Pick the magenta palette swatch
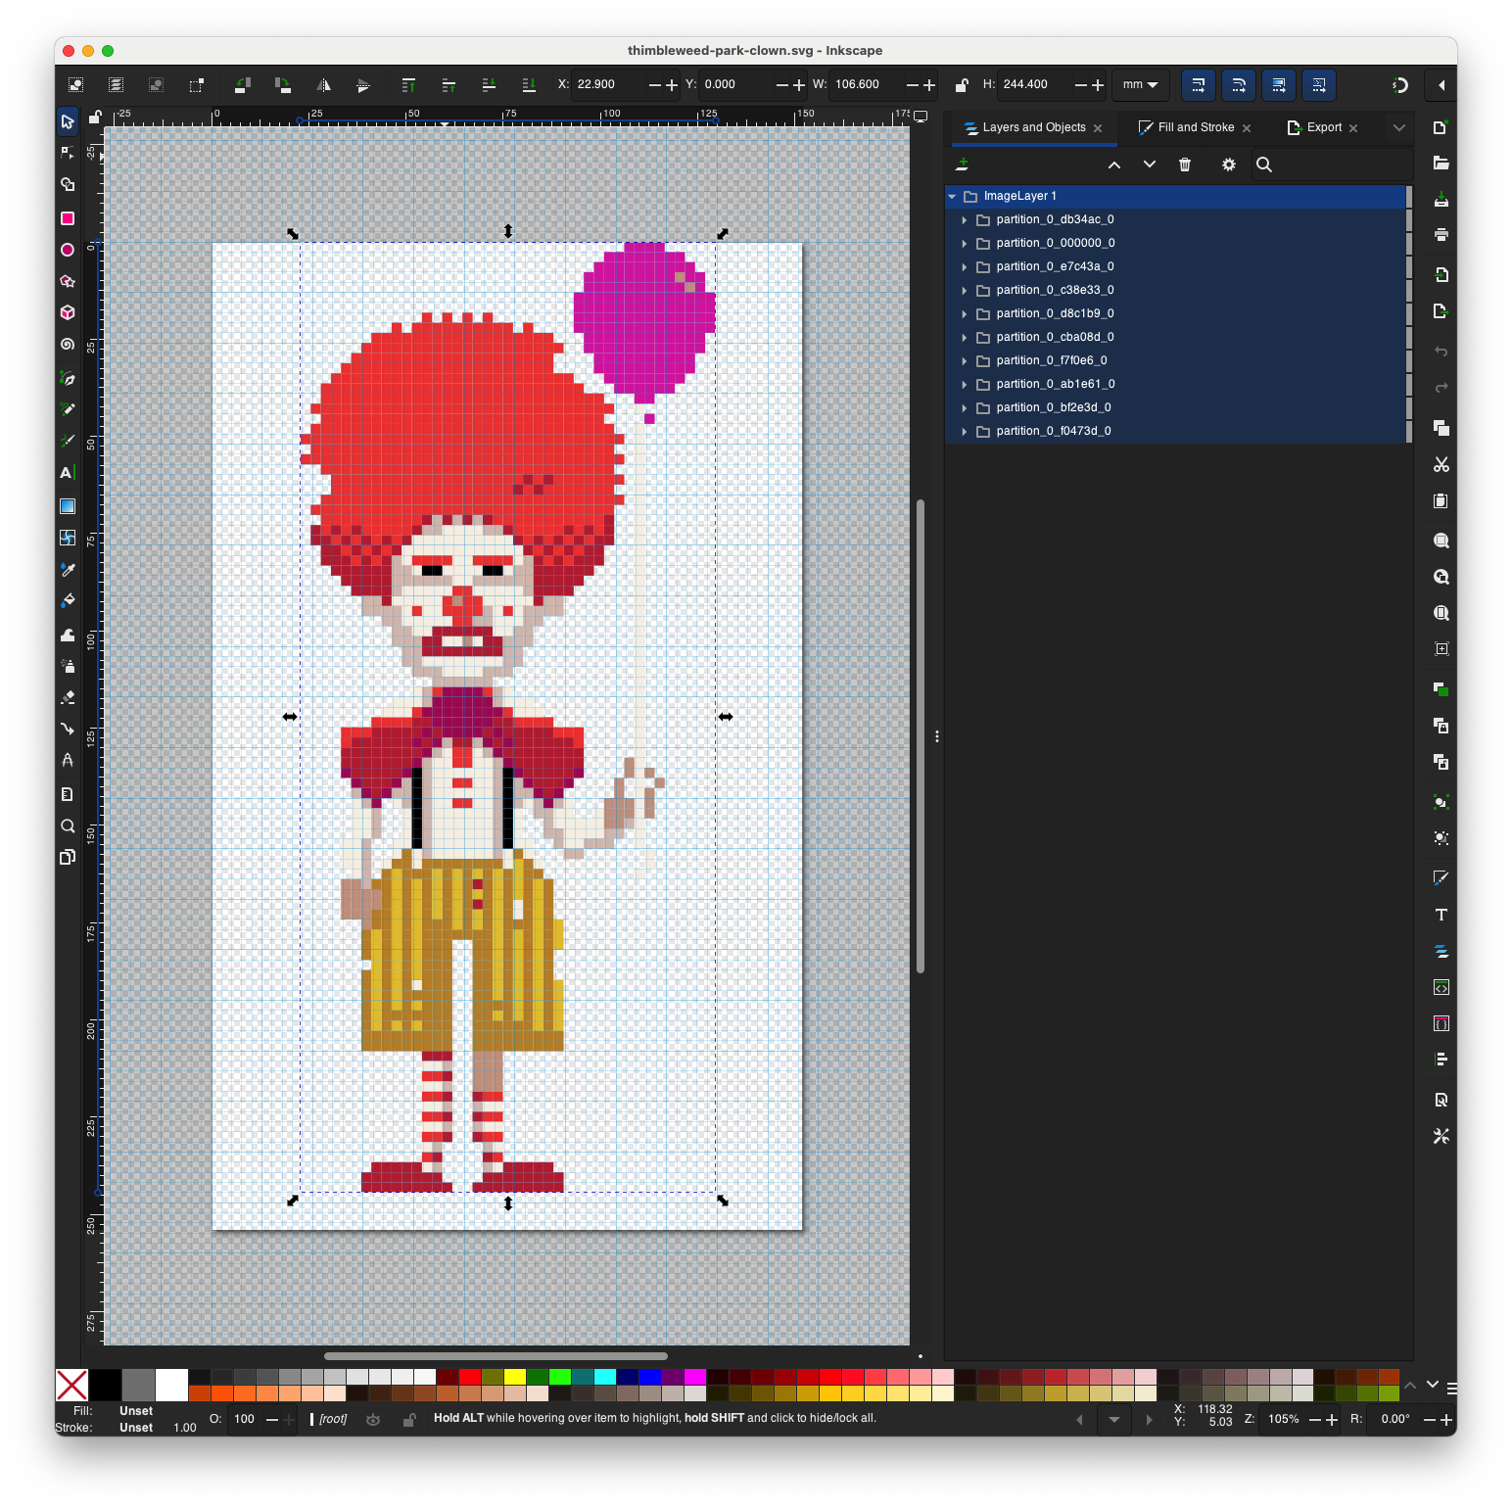1512x1509 pixels. pos(695,1377)
